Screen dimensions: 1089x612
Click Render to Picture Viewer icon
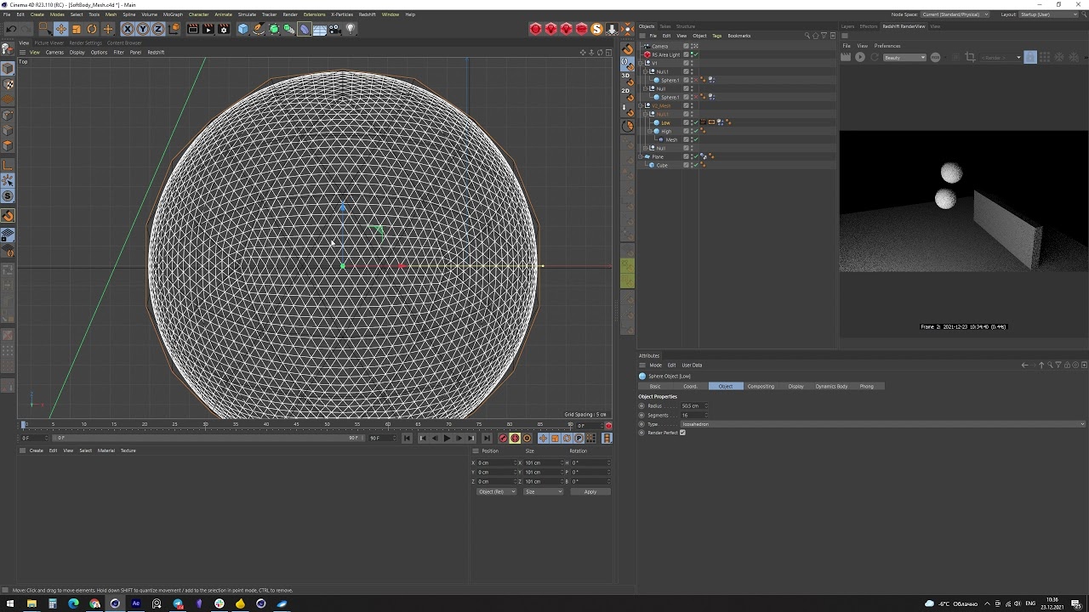pos(208,29)
